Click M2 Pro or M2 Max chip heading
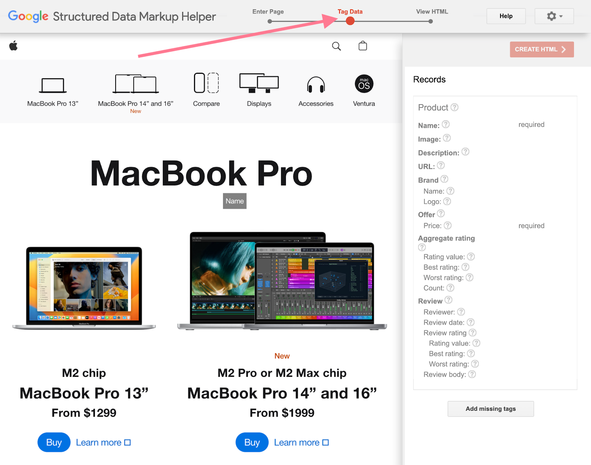 tap(282, 373)
